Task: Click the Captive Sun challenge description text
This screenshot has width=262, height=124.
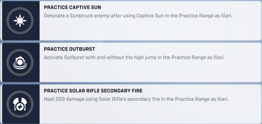Action: pos(138,15)
